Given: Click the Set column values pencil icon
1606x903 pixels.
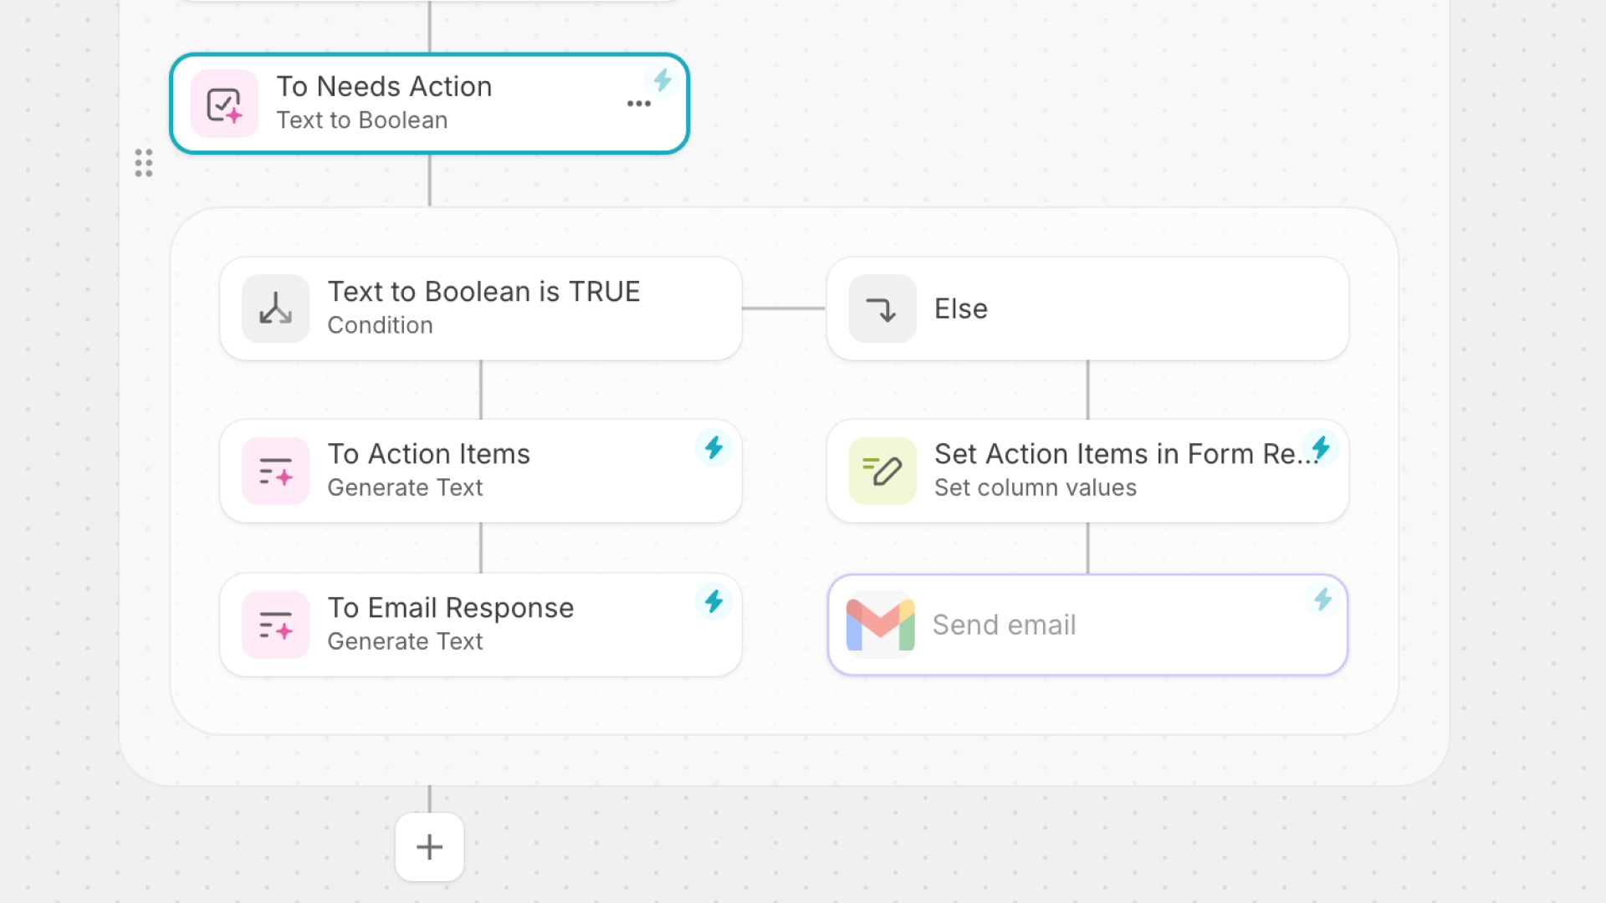Looking at the screenshot, I should pyautogui.click(x=882, y=471).
